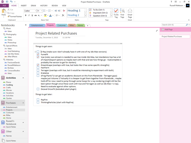The width and height of the screenshot is (191, 143).
Task: Tick the RayFire to-do checkbox
Action: coord(38,100)
